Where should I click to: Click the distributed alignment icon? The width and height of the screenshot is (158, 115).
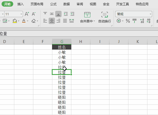point(72,21)
